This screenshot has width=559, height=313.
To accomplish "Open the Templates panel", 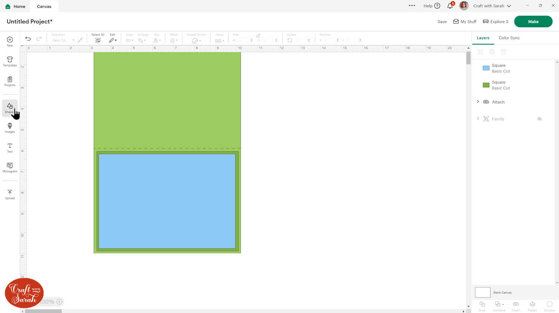I will coord(10,61).
